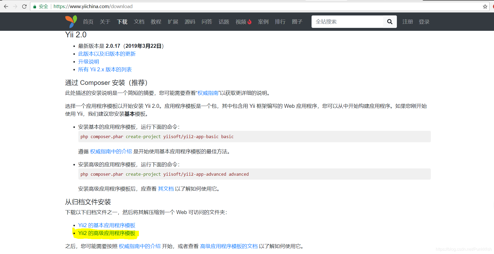Open 此版本以及旧版本的更新 link

click(107, 54)
